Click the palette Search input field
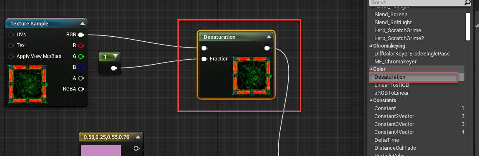Viewport: 479px width, 156px height. [x=417, y=3]
